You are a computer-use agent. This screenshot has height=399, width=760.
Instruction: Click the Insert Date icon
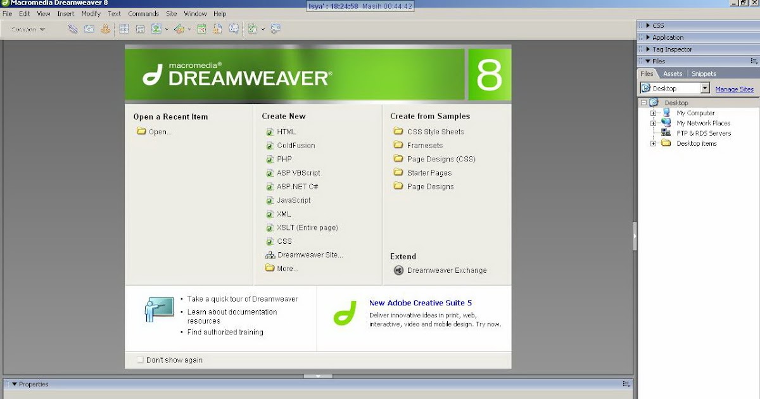tap(201, 29)
